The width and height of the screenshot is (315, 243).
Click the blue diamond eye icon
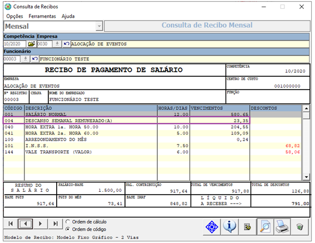pos(212,227)
